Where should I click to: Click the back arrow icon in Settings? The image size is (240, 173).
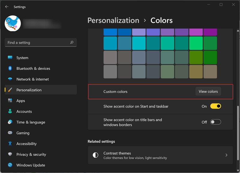coord(7,7)
